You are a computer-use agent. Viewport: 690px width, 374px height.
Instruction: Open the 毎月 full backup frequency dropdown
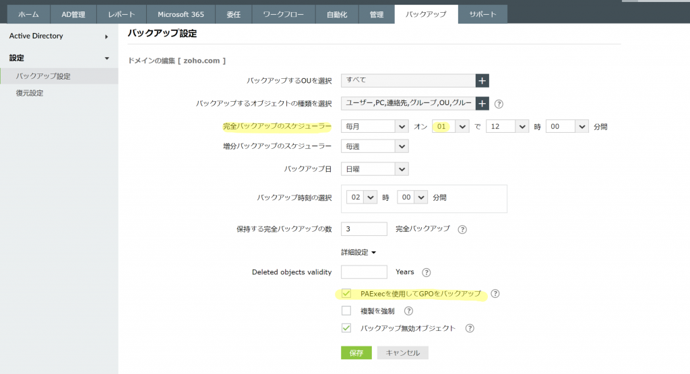(x=375, y=126)
